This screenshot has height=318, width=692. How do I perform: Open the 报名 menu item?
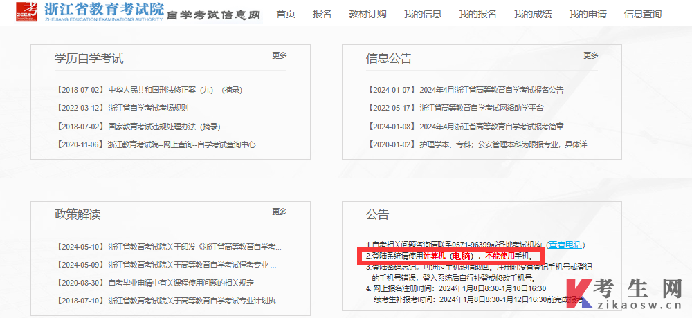point(322,14)
